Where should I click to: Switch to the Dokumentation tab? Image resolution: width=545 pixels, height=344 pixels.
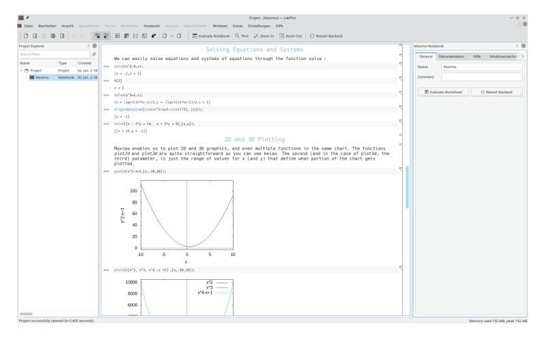pyautogui.click(x=451, y=56)
